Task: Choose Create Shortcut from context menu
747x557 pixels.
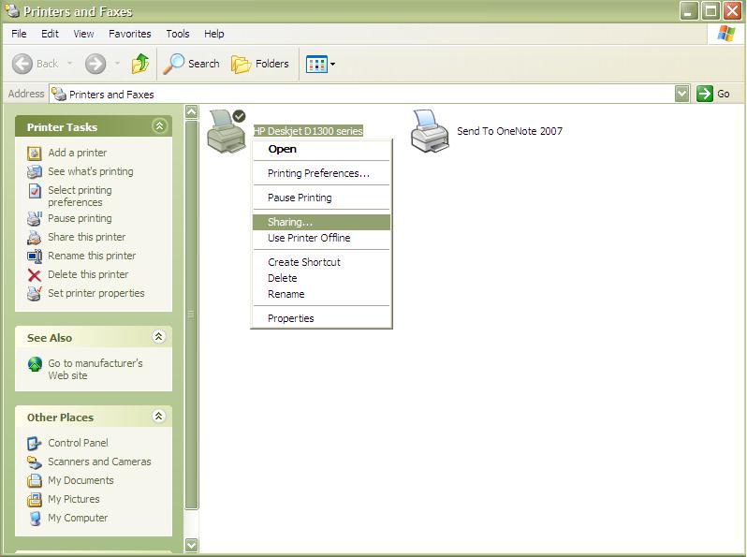Action: pos(322,262)
